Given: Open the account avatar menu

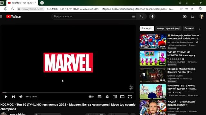Looking at the screenshot, I should pyautogui.click(x=201, y=16).
